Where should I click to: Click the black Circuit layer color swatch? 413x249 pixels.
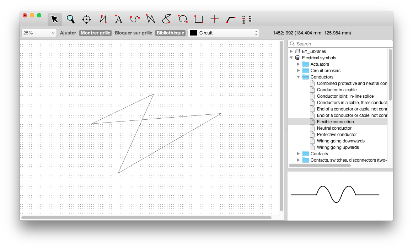[x=193, y=33]
